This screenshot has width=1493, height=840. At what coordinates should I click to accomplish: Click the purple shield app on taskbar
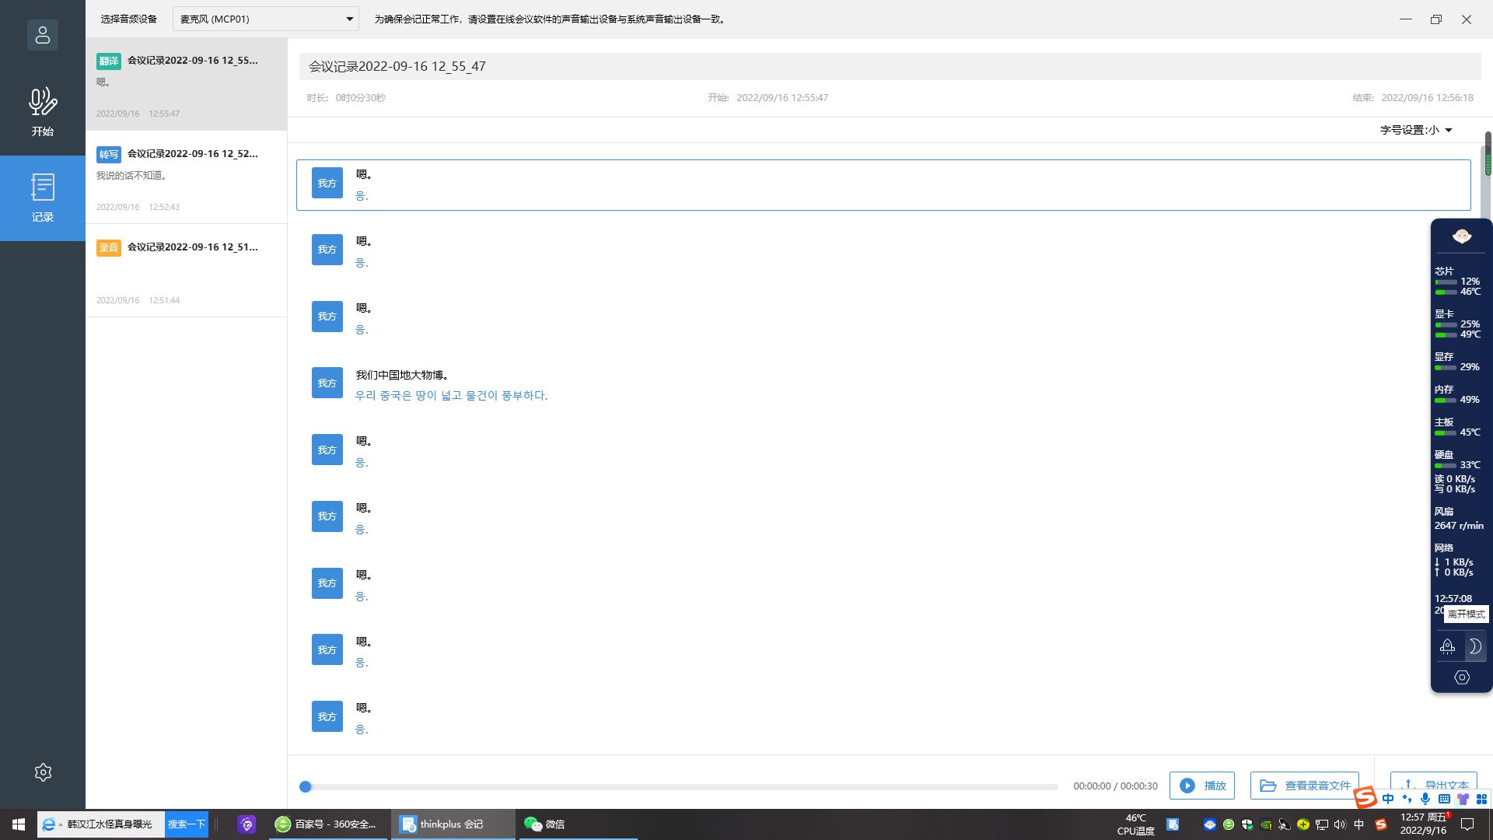pos(247,824)
